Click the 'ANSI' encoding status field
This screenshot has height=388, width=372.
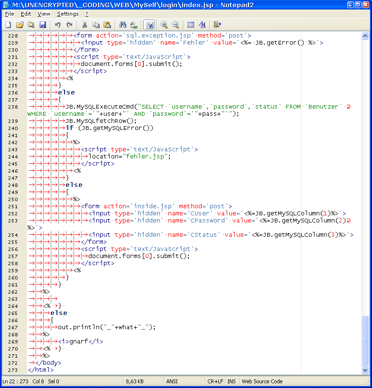point(172,381)
